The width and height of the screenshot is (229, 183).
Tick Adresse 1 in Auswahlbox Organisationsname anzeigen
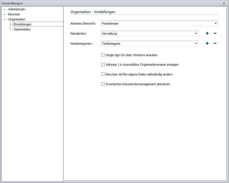pos(103,65)
